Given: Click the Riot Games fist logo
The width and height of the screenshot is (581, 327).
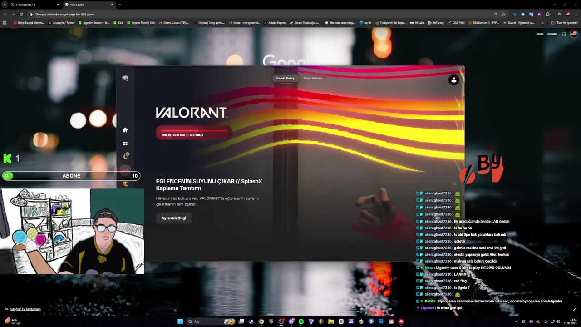Looking at the screenshot, I should (x=125, y=78).
